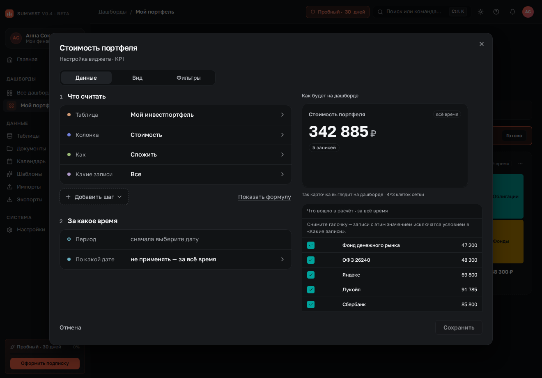Viewport: 542px width, 378px height.
Task: Click the Таблицы sidebar icon
Action: pyautogui.click(x=9, y=136)
